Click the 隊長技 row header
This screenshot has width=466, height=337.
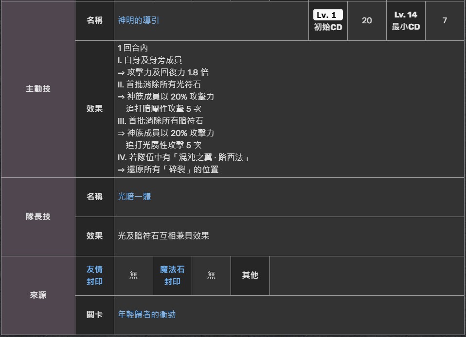point(38,217)
